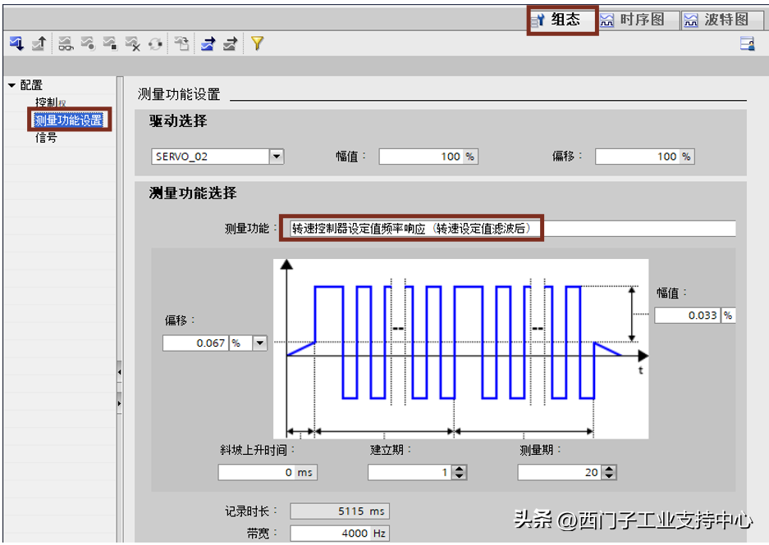Screen dimensions: 769x545
Task: Decrease the 测量期 value with down arrow
Action: pos(609,476)
